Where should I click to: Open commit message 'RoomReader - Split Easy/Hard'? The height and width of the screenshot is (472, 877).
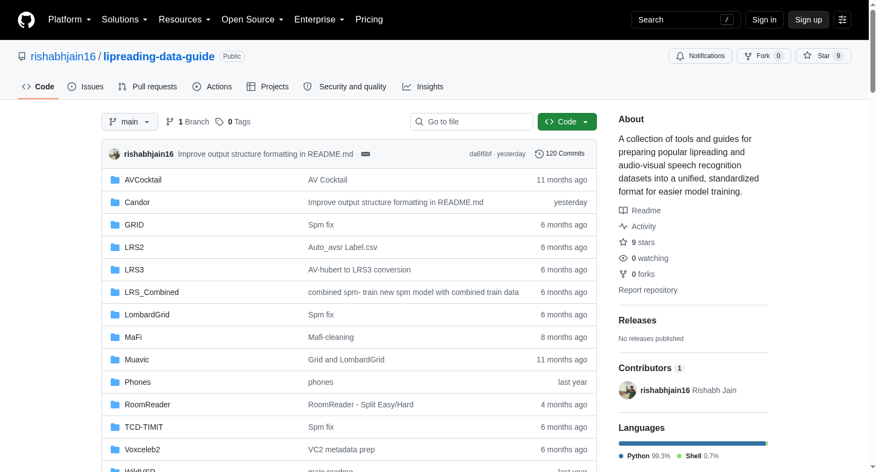coord(361,405)
